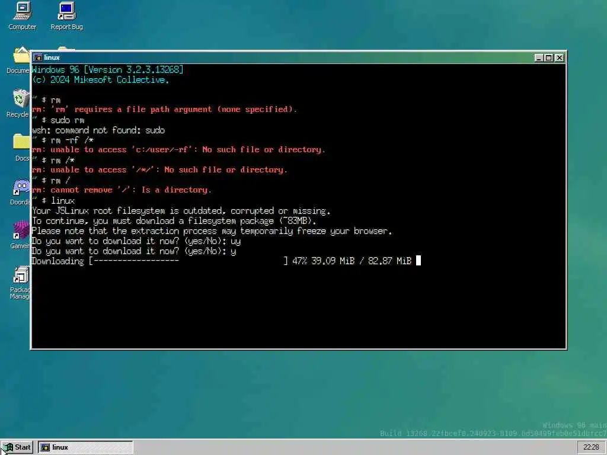Click the '(c) 2024 Mikesoft Collective.' line
607x455 pixels.
[101, 80]
